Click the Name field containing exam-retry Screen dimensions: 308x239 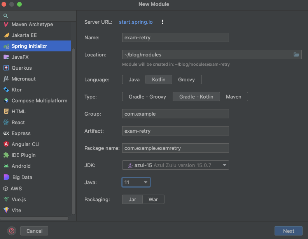click(175, 37)
